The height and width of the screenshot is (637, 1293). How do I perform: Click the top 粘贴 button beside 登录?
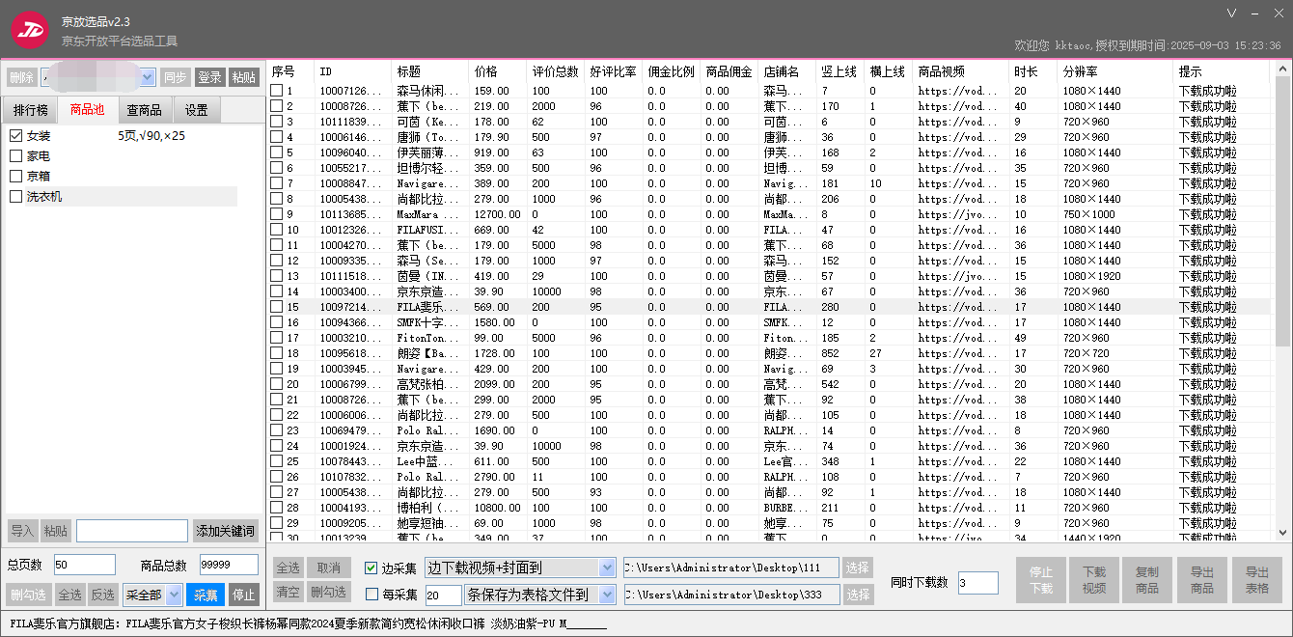coord(244,77)
